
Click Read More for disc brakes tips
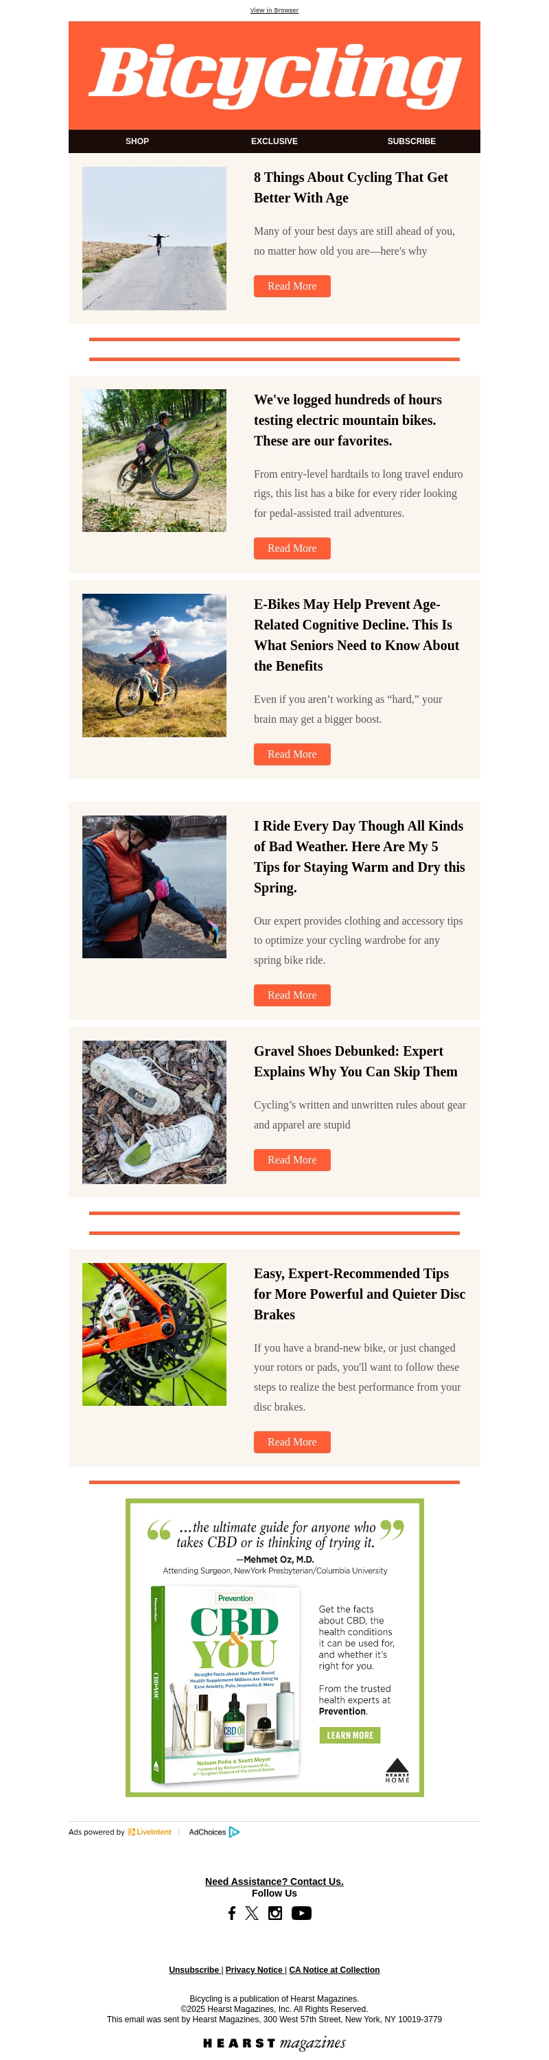(x=292, y=1442)
